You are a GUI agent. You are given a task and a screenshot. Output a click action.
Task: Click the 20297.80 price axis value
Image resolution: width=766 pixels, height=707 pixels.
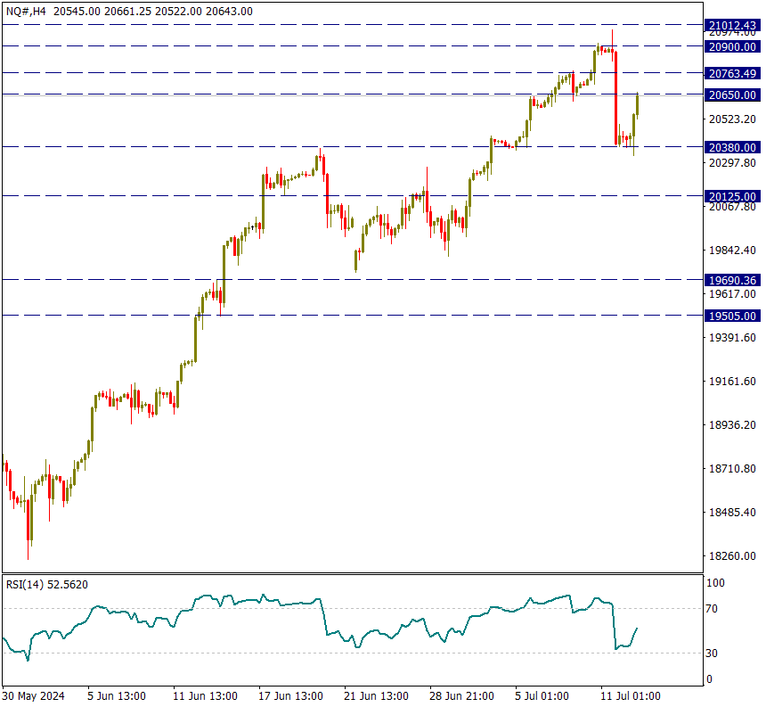coord(732,163)
